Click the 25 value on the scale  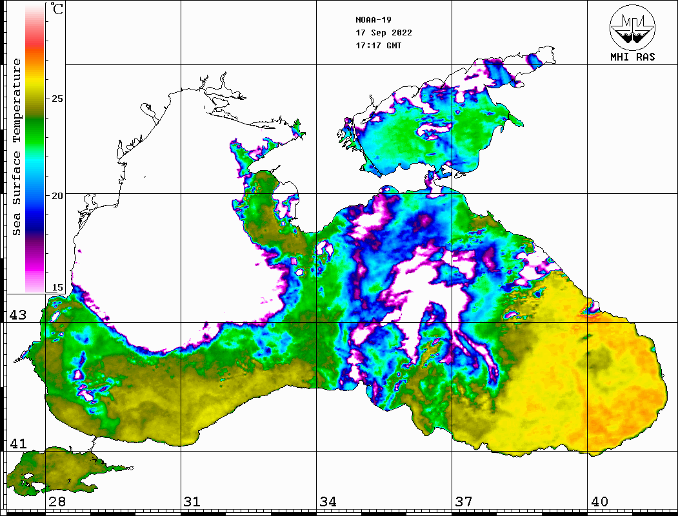pos(57,99)
